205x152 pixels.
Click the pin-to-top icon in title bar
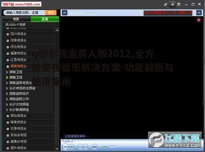point(172,4)
